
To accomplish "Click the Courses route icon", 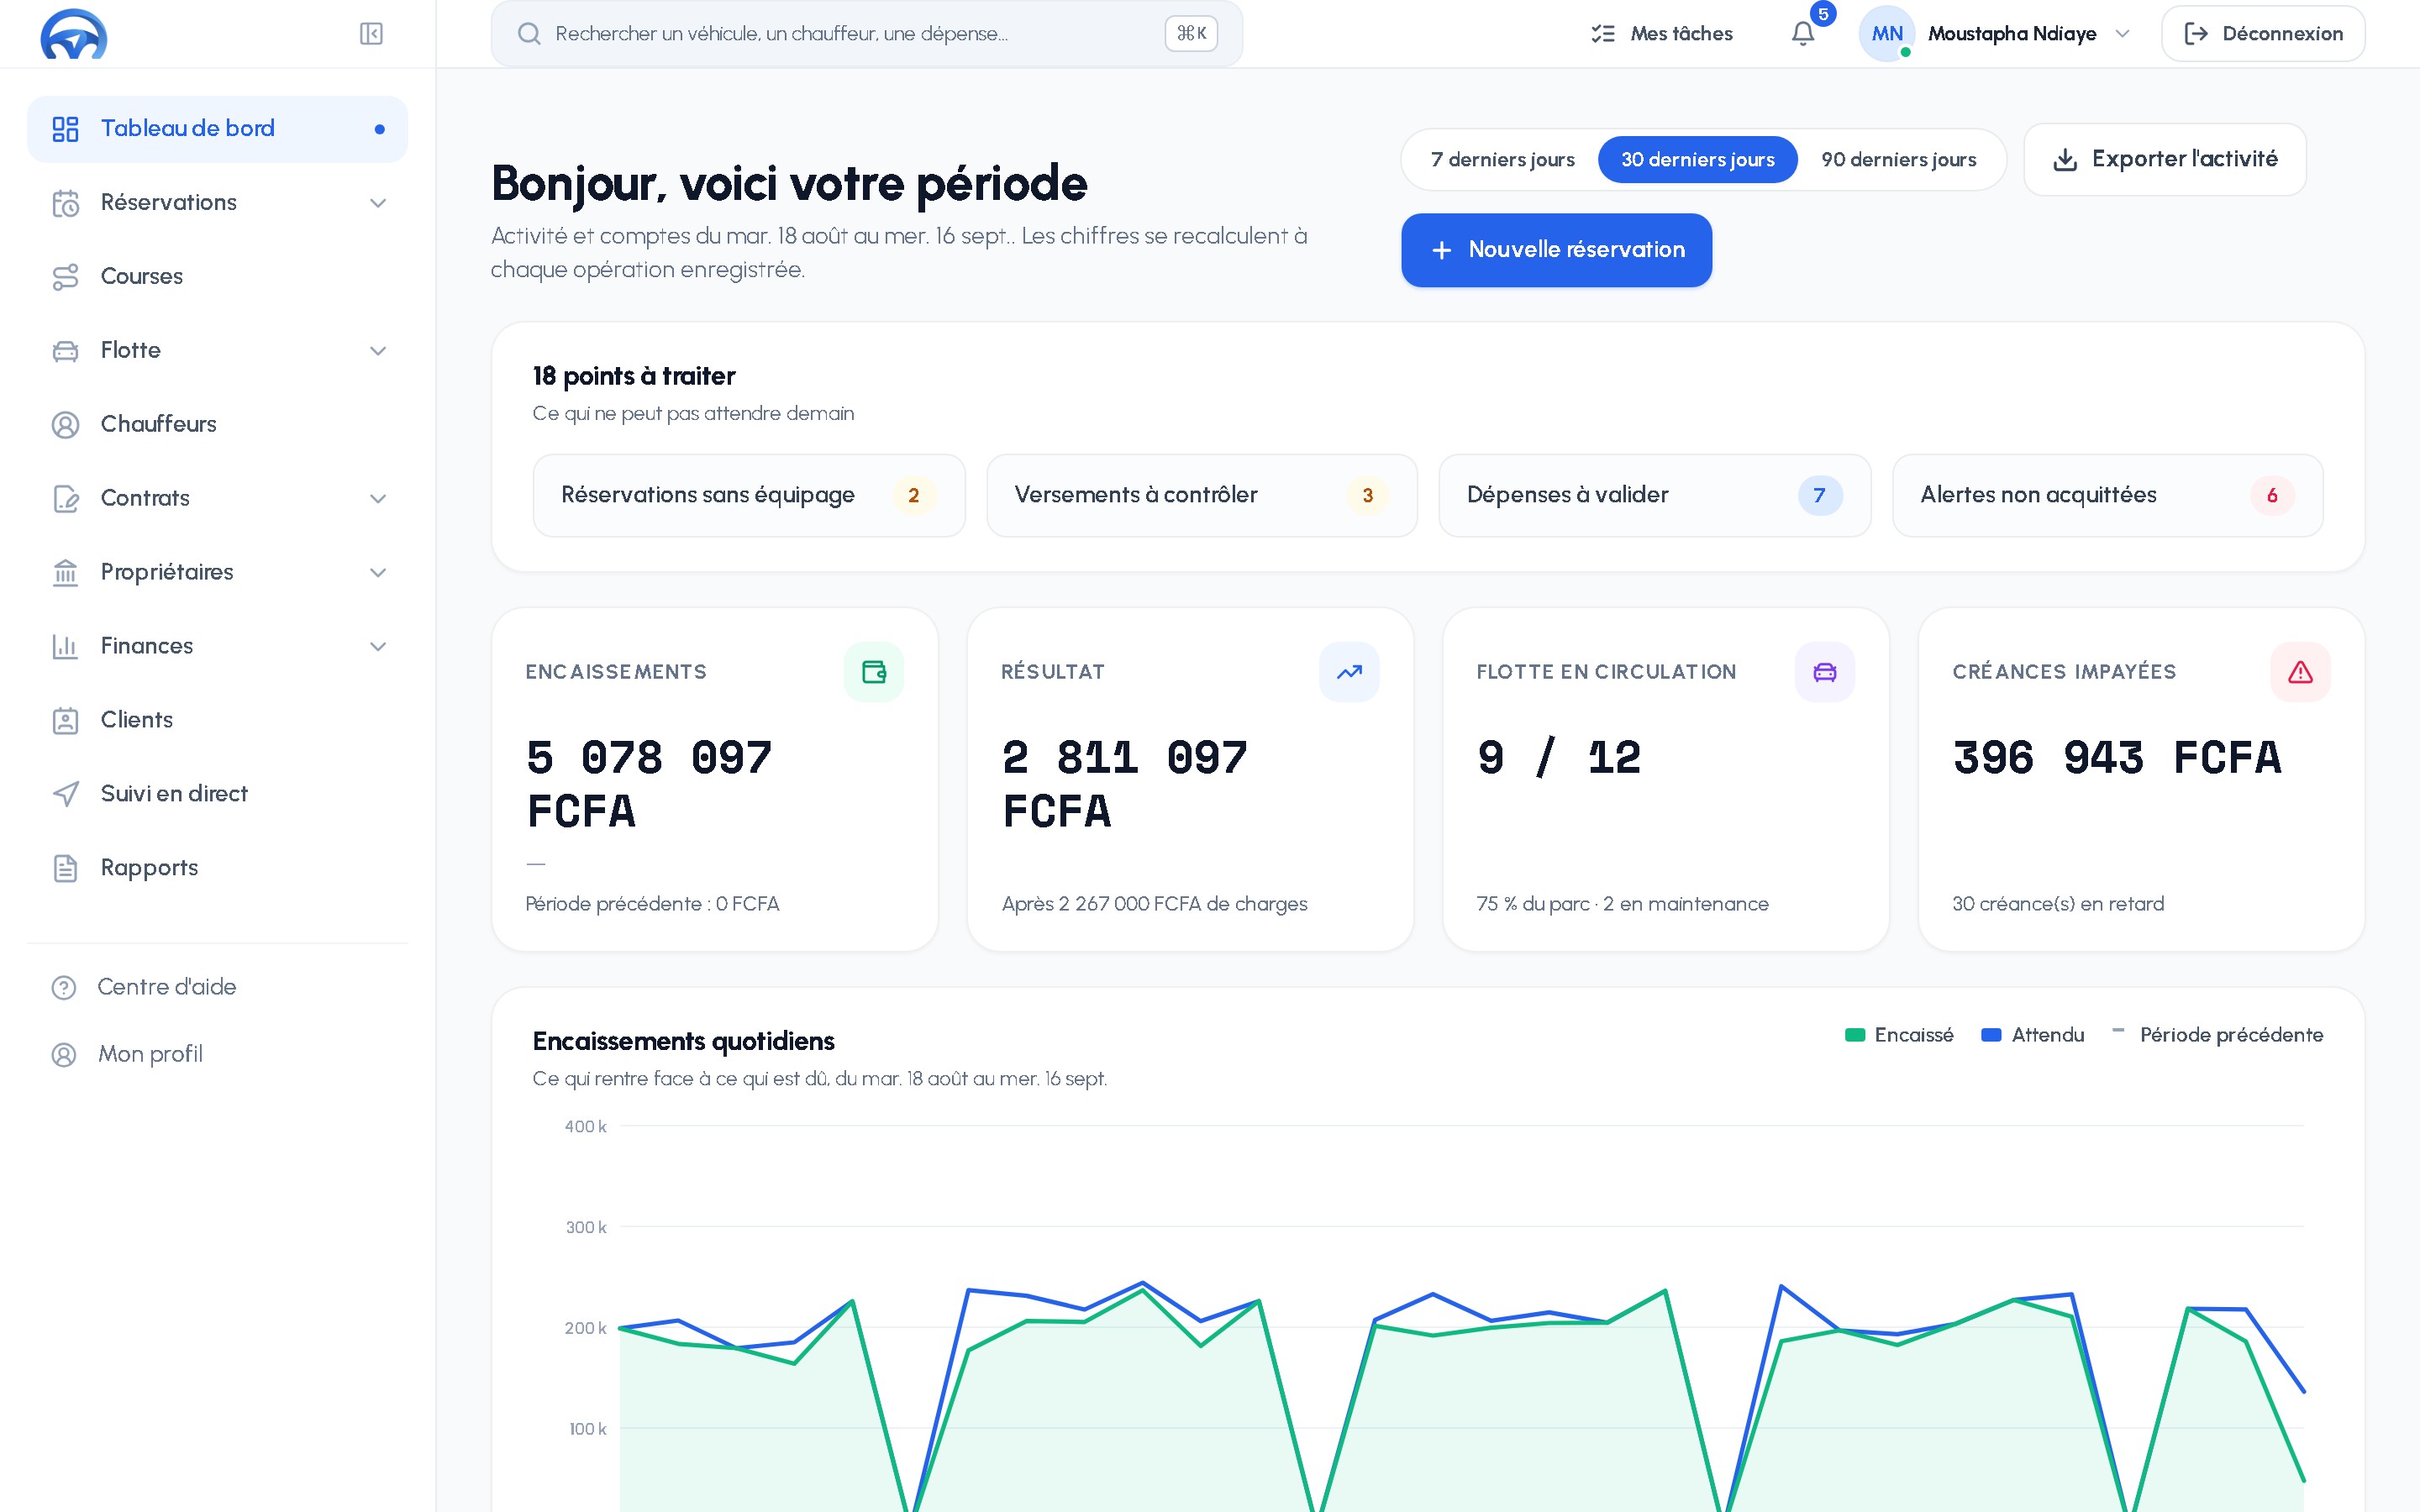I will click(65, 277).
